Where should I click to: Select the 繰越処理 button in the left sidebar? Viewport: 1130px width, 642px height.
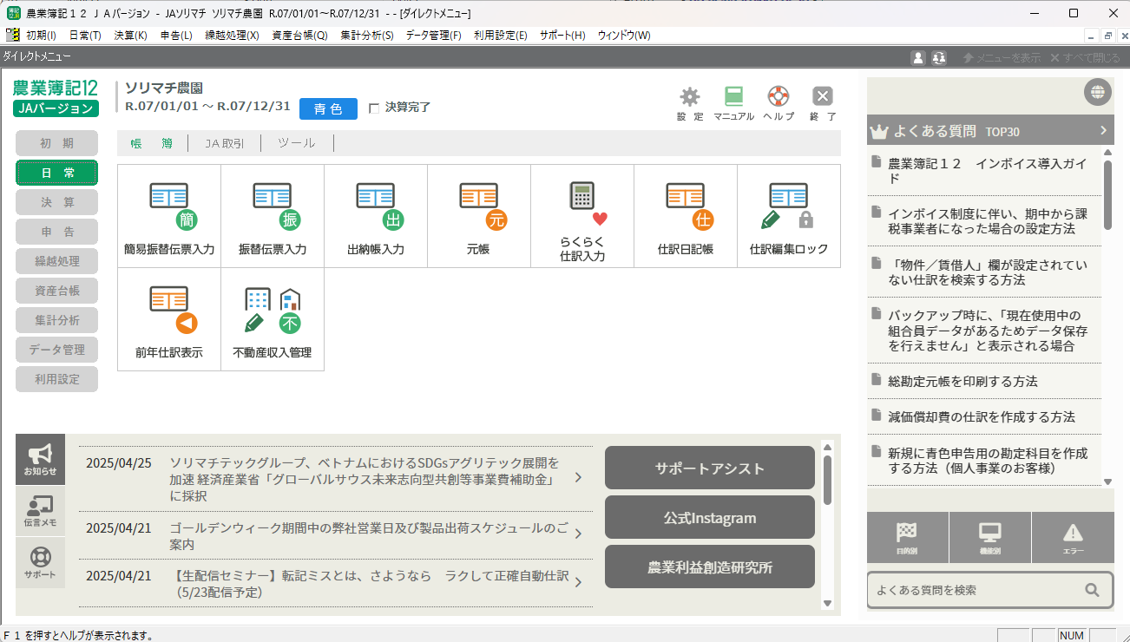(56, 261)
